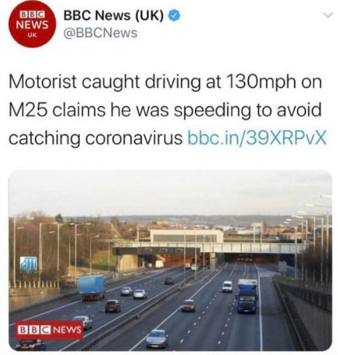The image size is (338, 355).
Task: Click the tweet text mentioning 130mph
Action: tap(165, 110)
